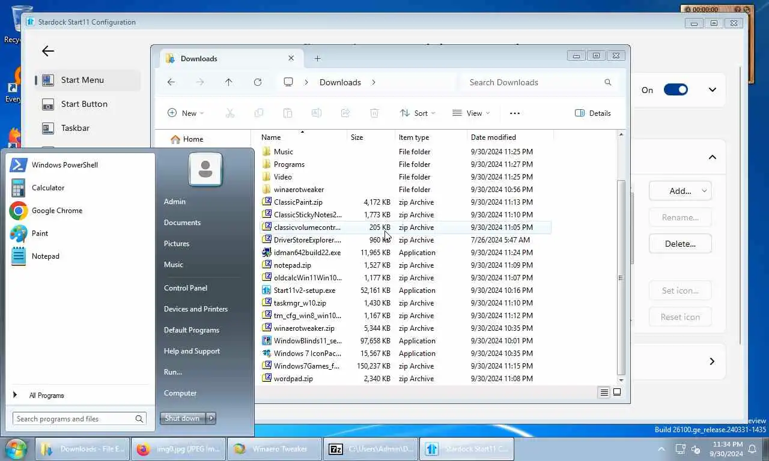
Task: Sort by the Date modified column header
Action: click(510, 137)
